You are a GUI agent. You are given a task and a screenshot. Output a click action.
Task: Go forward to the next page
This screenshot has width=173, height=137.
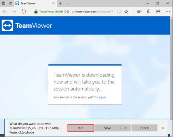[14, 11]
